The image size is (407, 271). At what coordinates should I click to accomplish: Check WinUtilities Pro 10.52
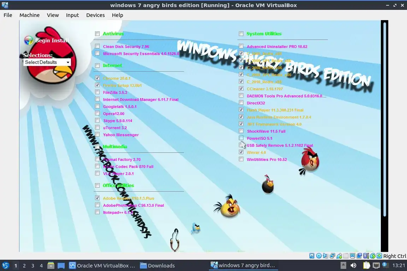point(241,159)
